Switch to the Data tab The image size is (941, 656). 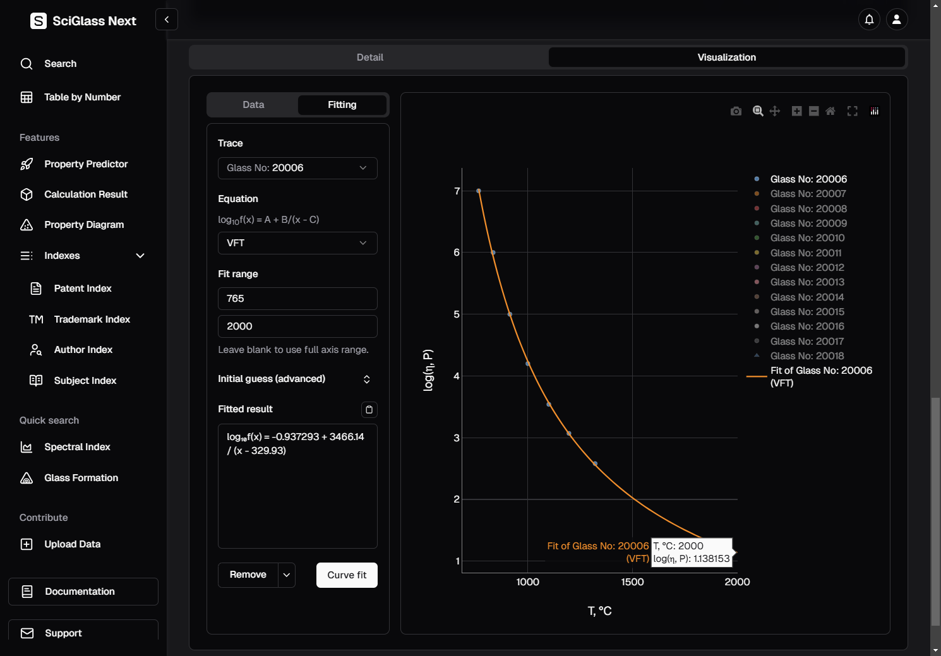coord(253,105)
